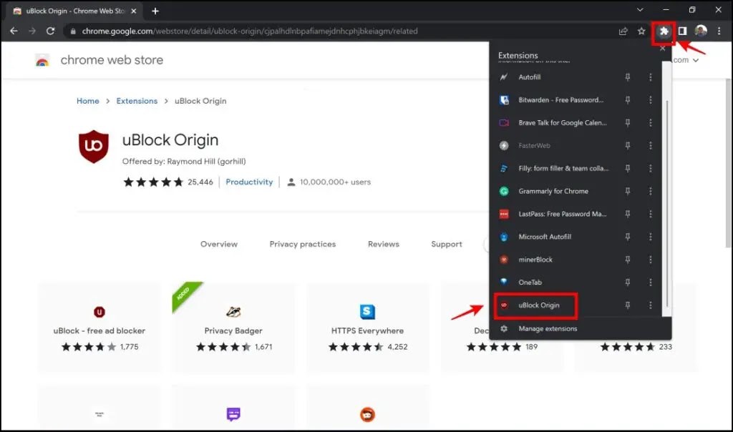Click the share page icon in address bar
This screenshot has width=733, height=432.
click(x=623, y=31)
